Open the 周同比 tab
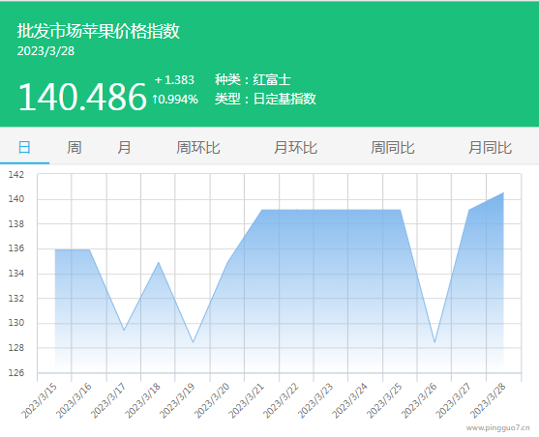The width and height of the screenshot is (539, 437). 393,148
